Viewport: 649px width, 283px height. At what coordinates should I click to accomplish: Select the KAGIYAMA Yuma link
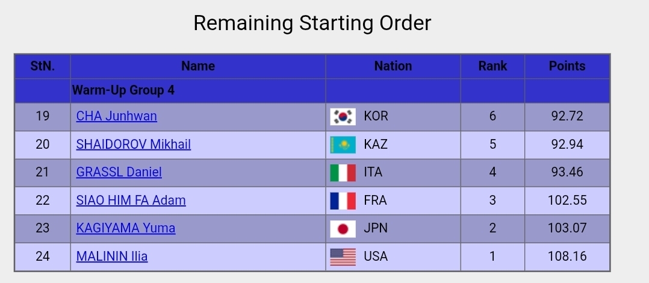(x=126, y=228)
